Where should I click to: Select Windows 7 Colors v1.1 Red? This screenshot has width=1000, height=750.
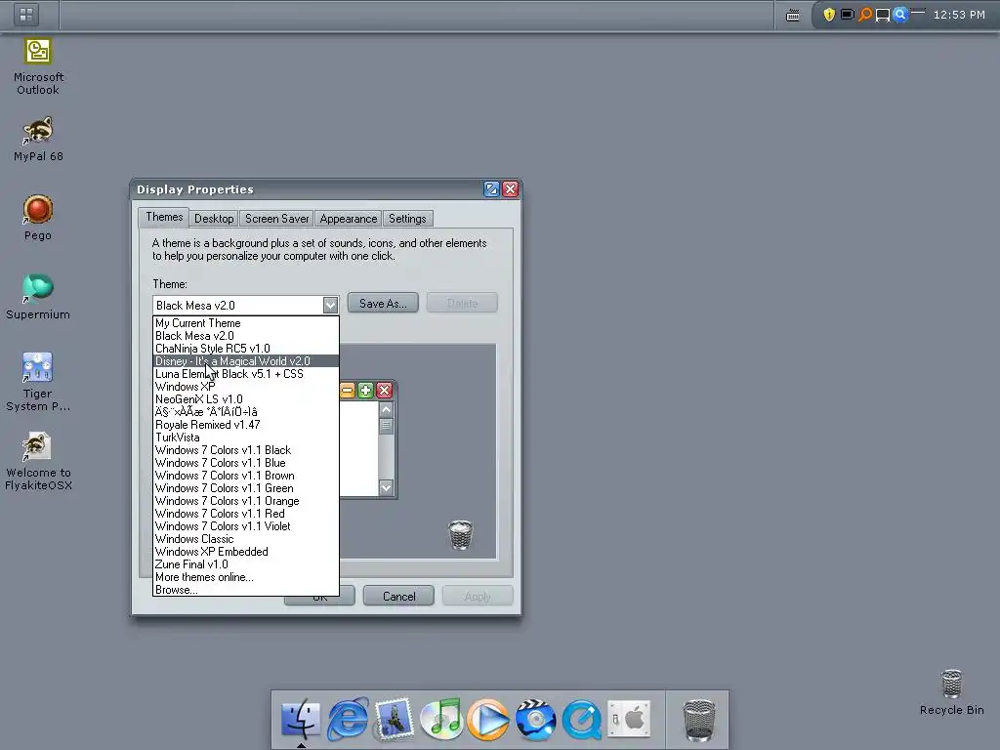[x=245, y=514]
